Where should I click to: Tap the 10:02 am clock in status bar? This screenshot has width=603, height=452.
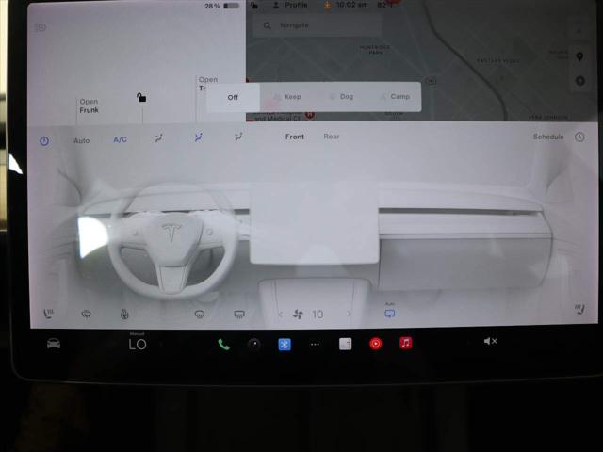point(351,5)
